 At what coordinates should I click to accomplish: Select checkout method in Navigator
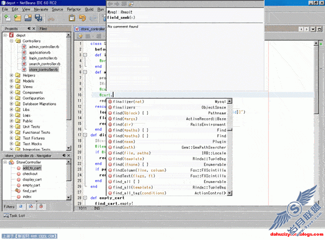pos(30,174)
